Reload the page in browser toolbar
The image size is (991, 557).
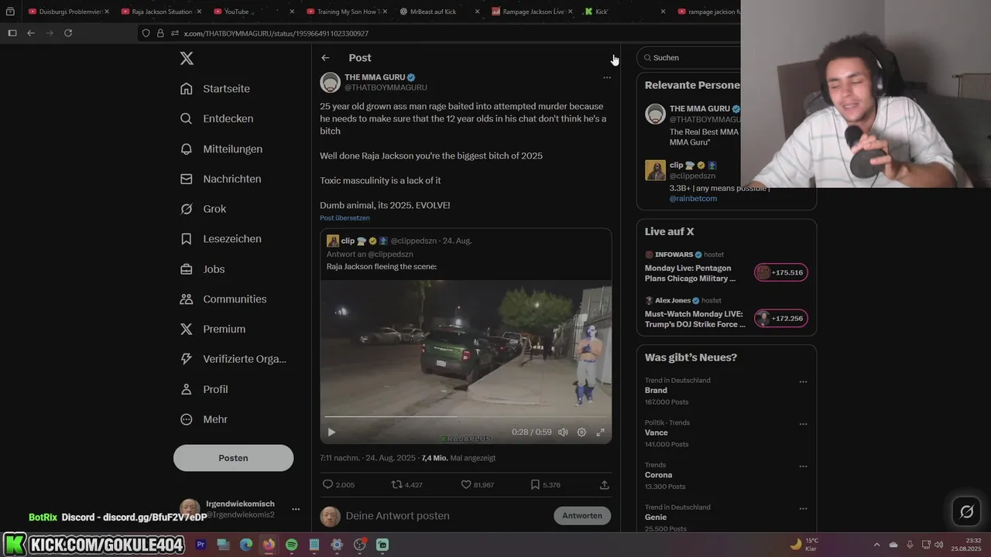click(x=68, y=33)
